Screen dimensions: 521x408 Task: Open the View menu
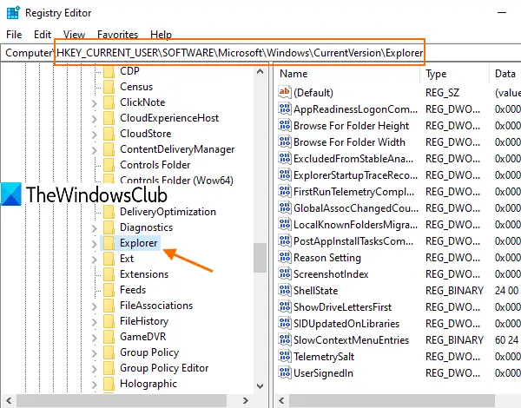point(74,35)
